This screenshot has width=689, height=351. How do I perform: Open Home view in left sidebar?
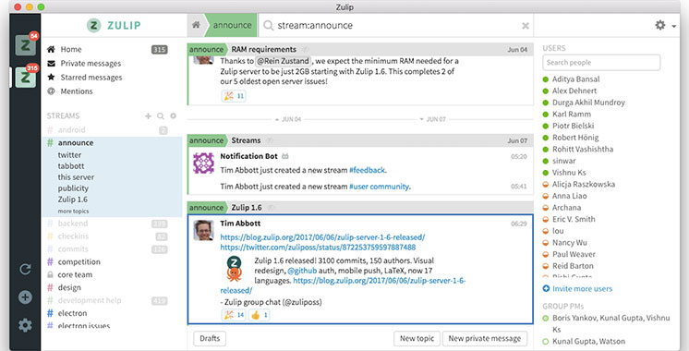coord(70,49)
